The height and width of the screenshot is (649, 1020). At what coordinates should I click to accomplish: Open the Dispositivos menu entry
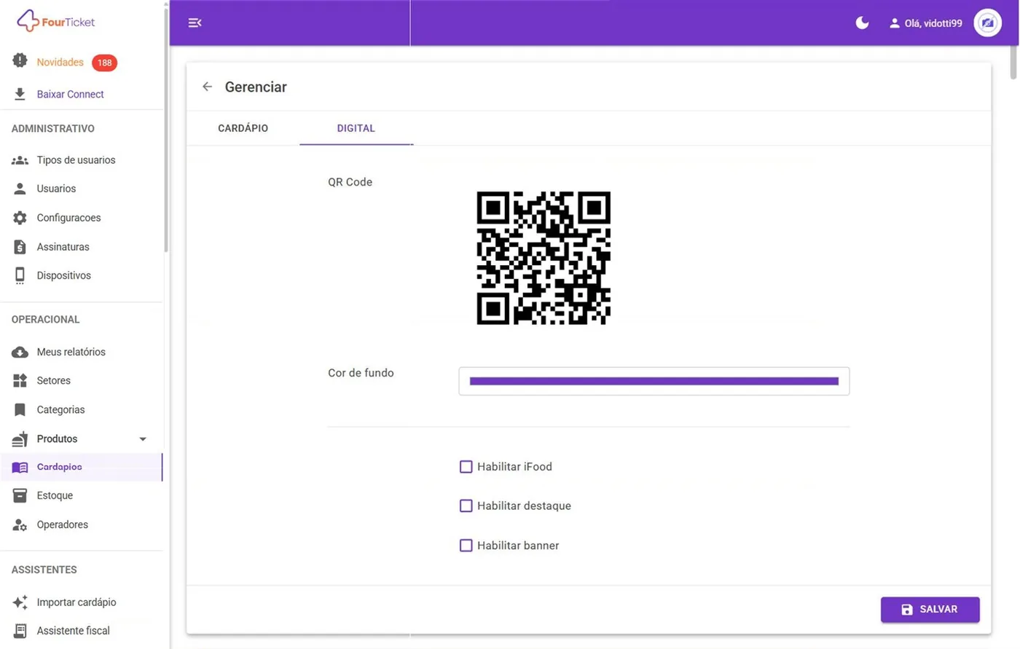click(63, 275)
